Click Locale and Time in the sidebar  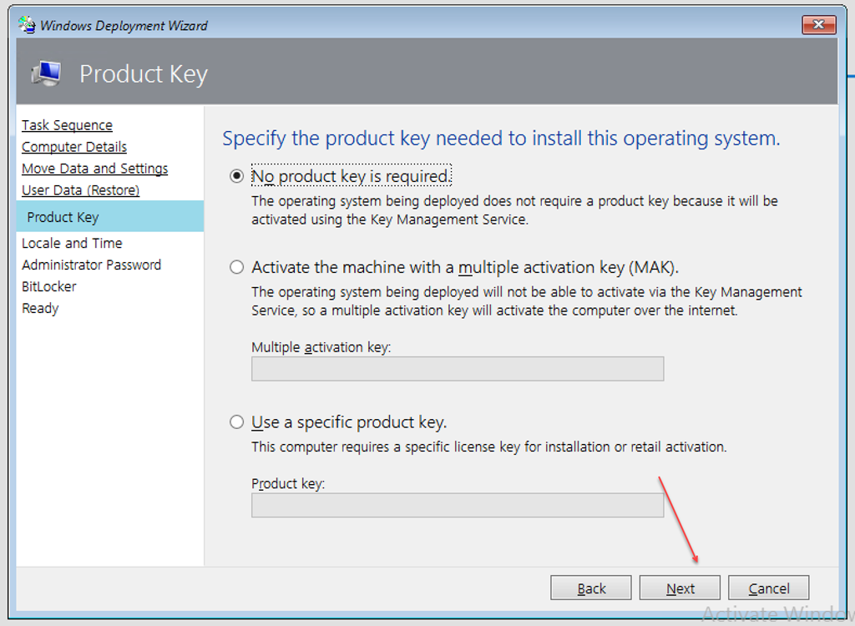click(x=72, y=243)
